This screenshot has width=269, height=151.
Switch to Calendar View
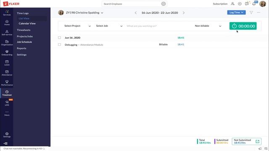pos(27,23)
